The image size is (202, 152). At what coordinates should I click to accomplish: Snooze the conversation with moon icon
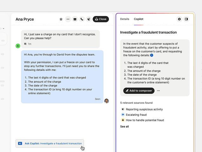tap(89, 19)
